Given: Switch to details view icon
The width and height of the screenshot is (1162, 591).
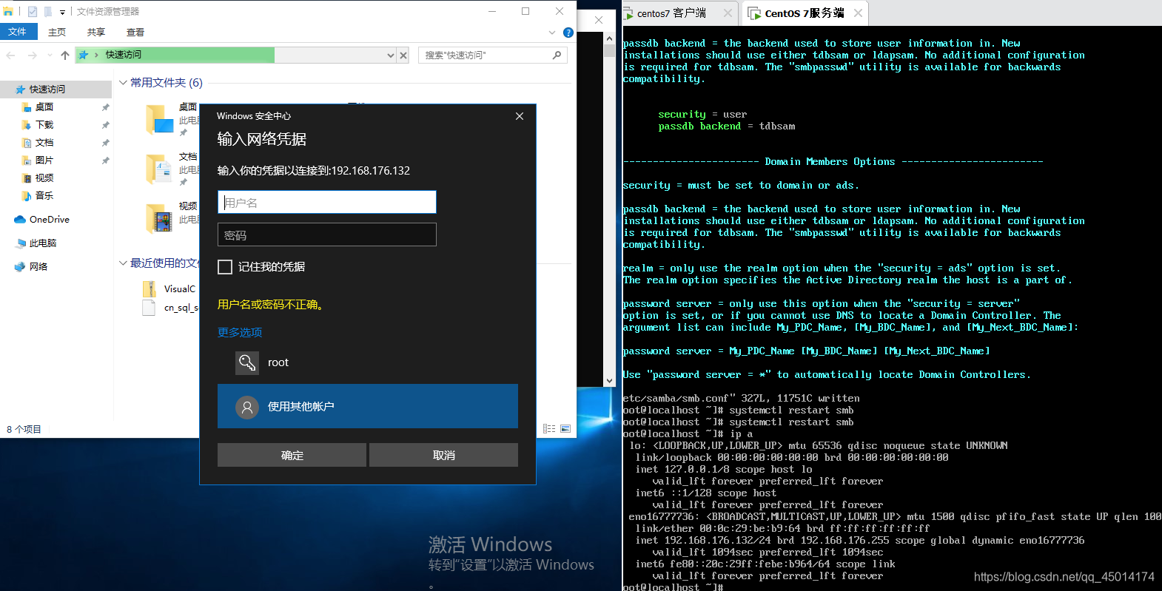Looking at the screenshot, I should coord(549,429).
